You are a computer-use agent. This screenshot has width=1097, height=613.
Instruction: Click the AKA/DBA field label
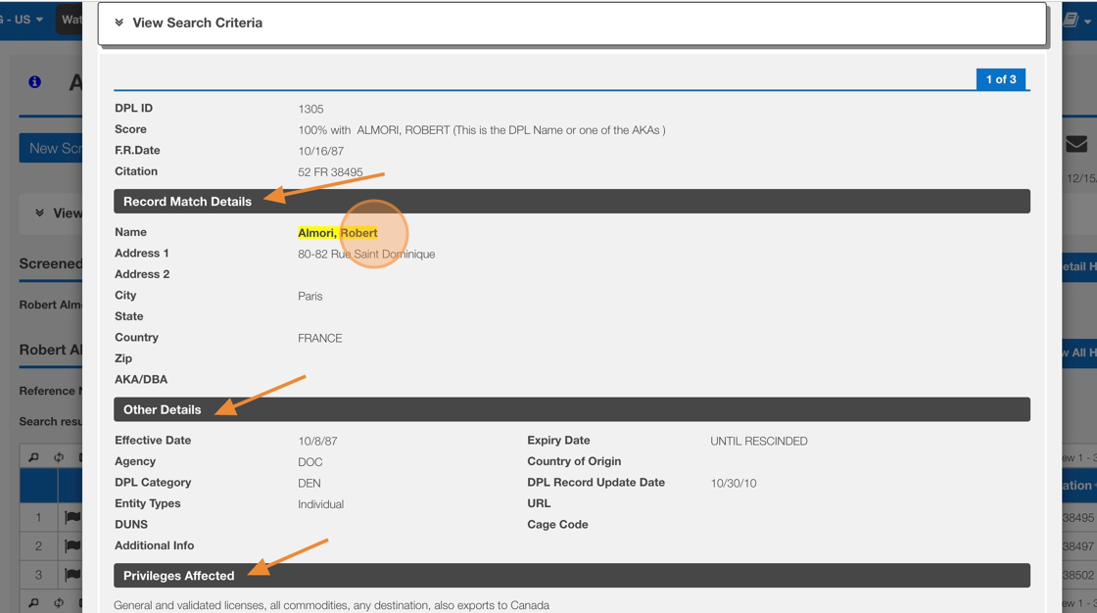pyautogui.click(x=141, y=379)
